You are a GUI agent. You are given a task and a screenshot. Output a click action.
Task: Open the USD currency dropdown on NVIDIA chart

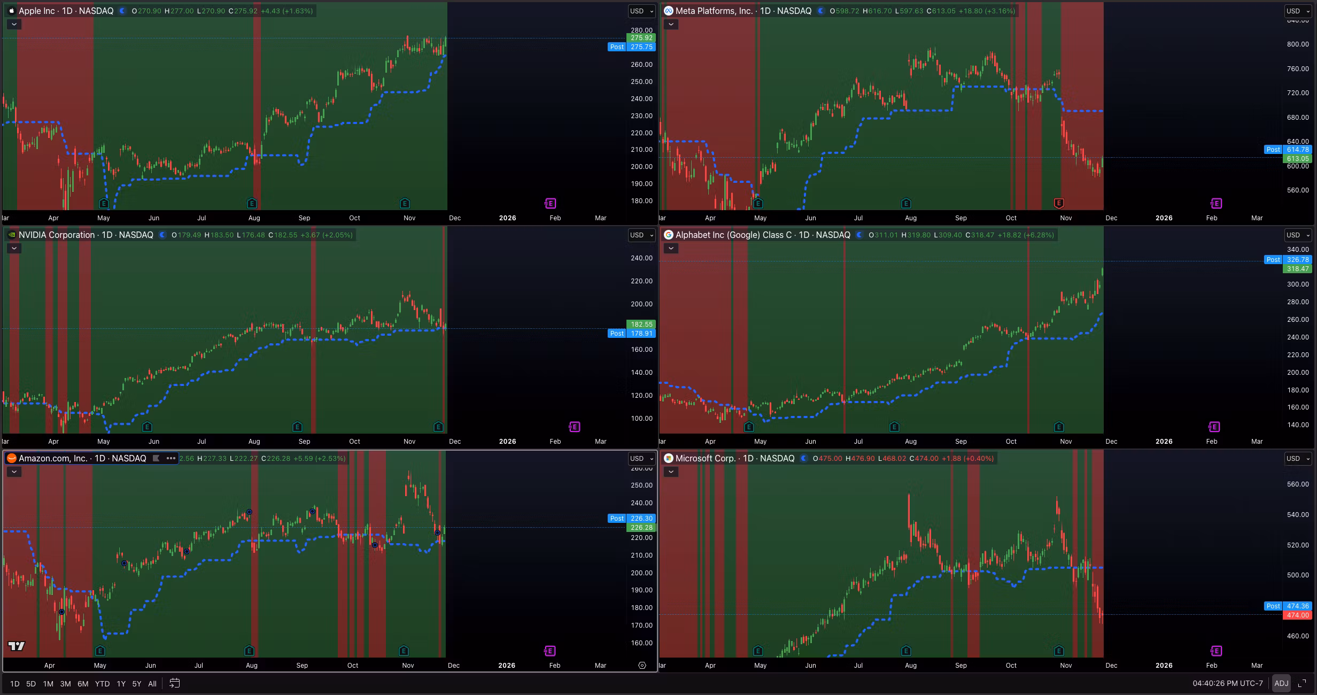641,235
